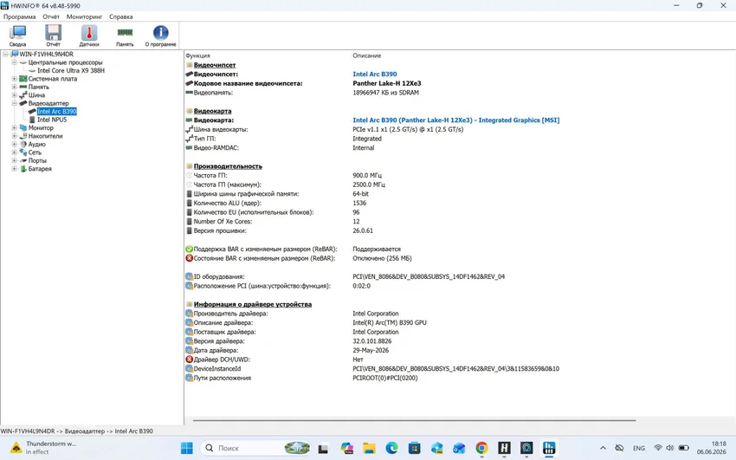
Task: Expand the Память tree node
Action: [x=14, y=87]
